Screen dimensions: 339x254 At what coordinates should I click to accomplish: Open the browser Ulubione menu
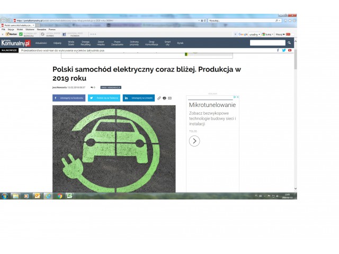30,29
